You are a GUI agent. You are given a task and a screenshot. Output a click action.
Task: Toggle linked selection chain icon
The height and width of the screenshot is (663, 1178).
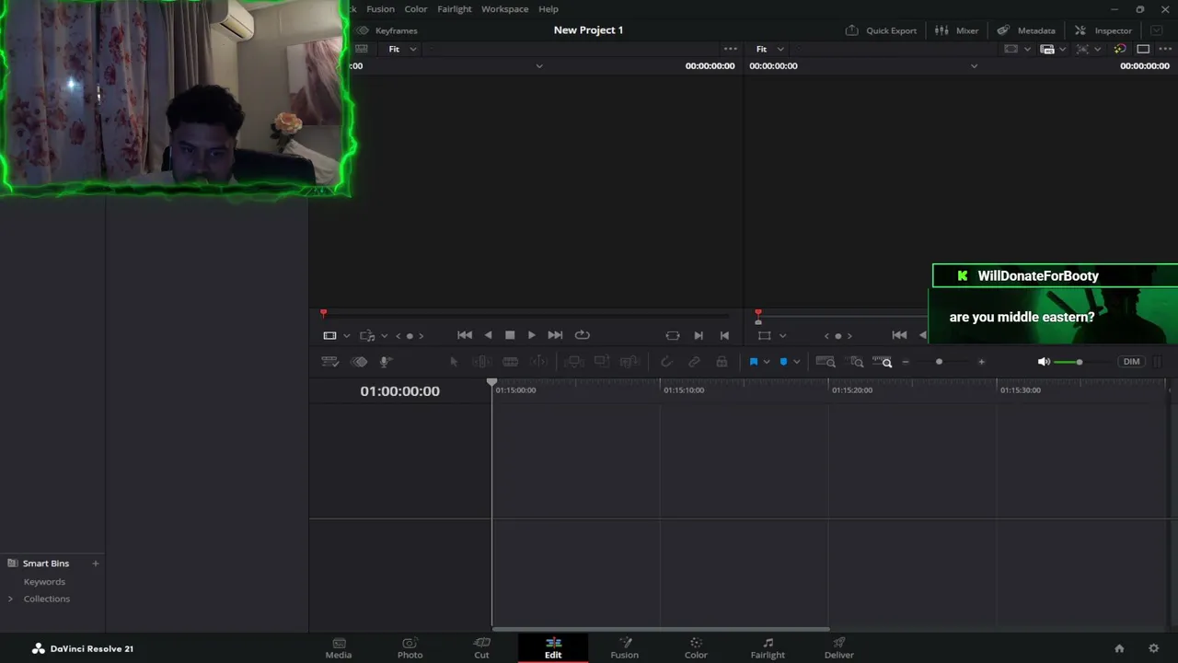(x=694, y=362)
